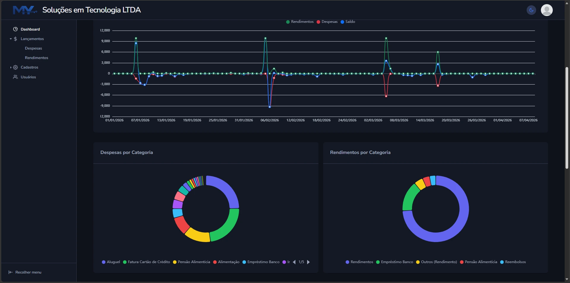The image size is (570, 283).
Task: Click the MV company logo
Action: [x=25, y=10]
